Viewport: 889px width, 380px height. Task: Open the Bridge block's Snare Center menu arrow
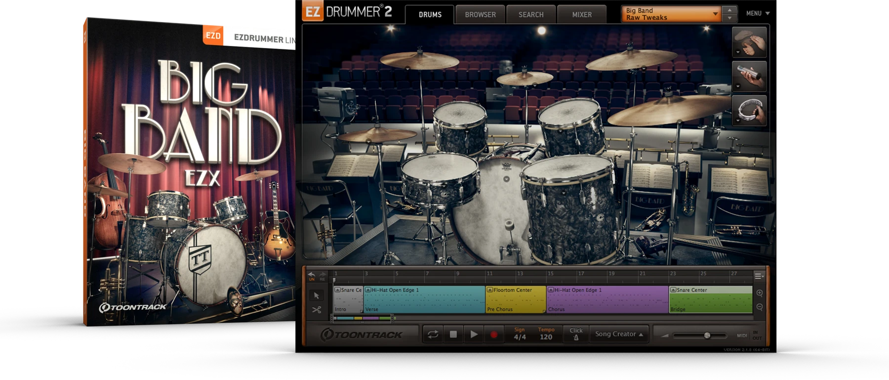pyautogui.click(x=673, y=290)
